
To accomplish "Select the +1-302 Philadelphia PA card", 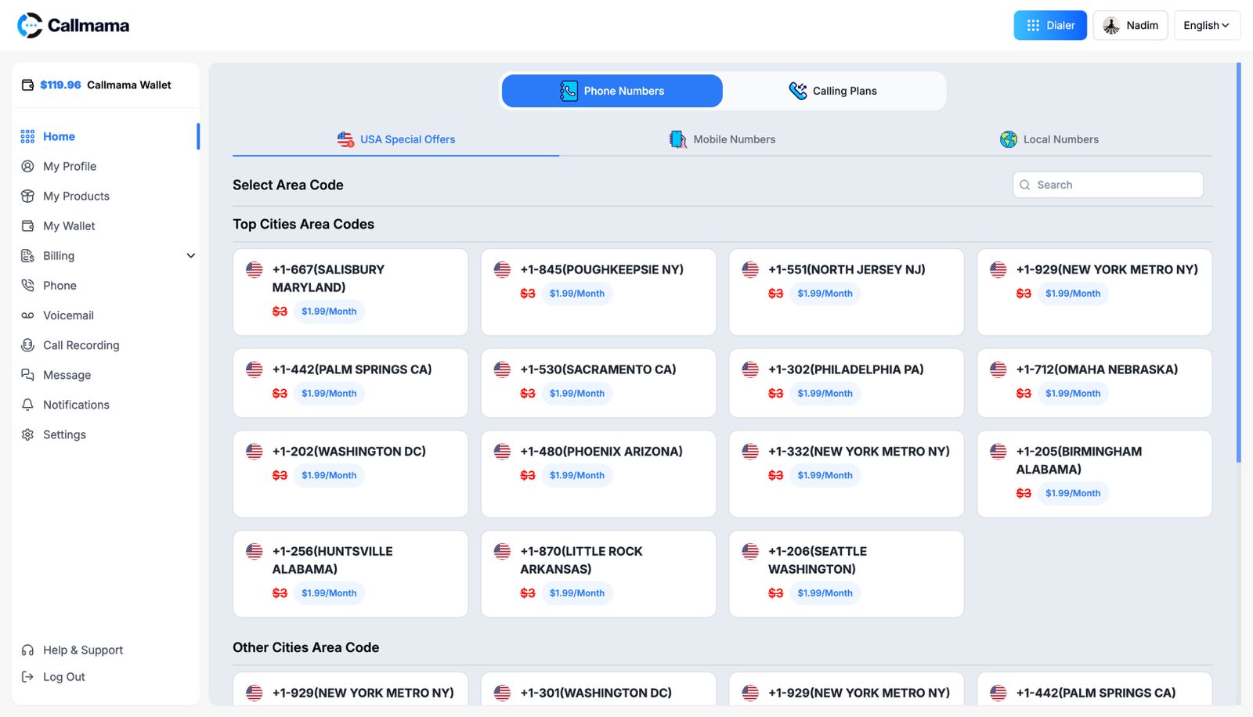I will 847,383.
